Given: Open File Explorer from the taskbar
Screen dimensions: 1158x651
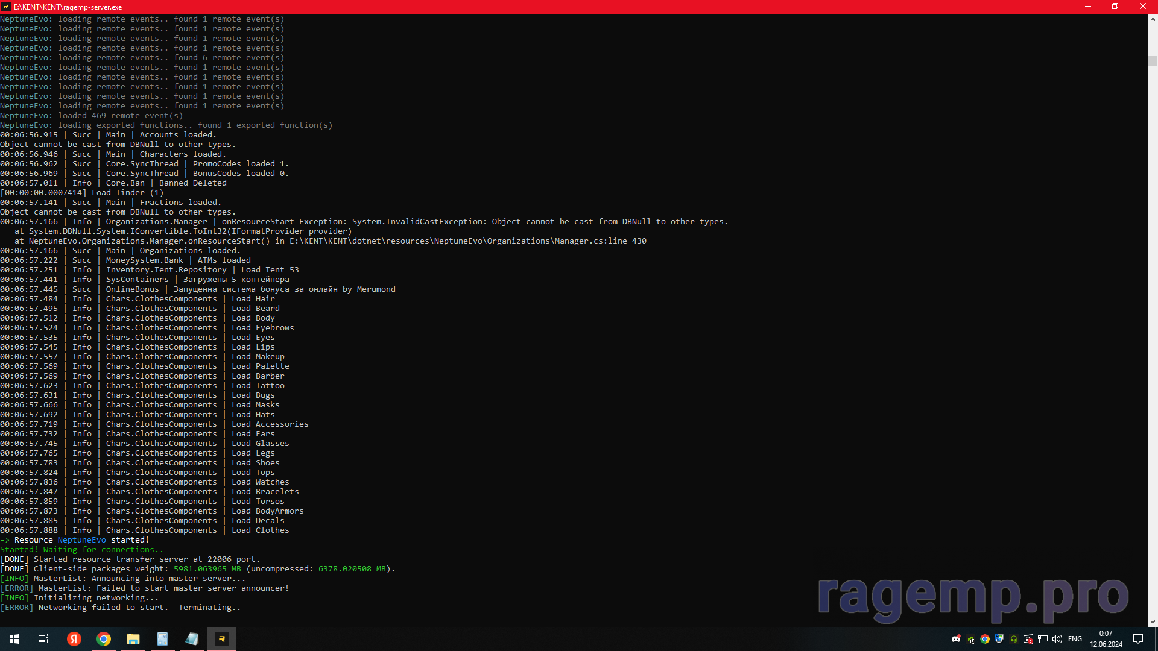Looking at the screenshot, I should pos(133,639).
